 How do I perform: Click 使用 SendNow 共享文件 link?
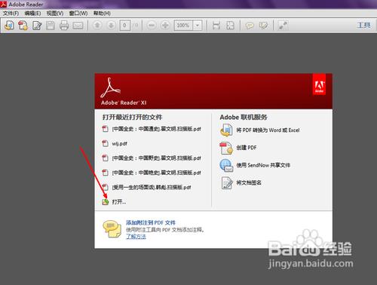click(263, 165)
